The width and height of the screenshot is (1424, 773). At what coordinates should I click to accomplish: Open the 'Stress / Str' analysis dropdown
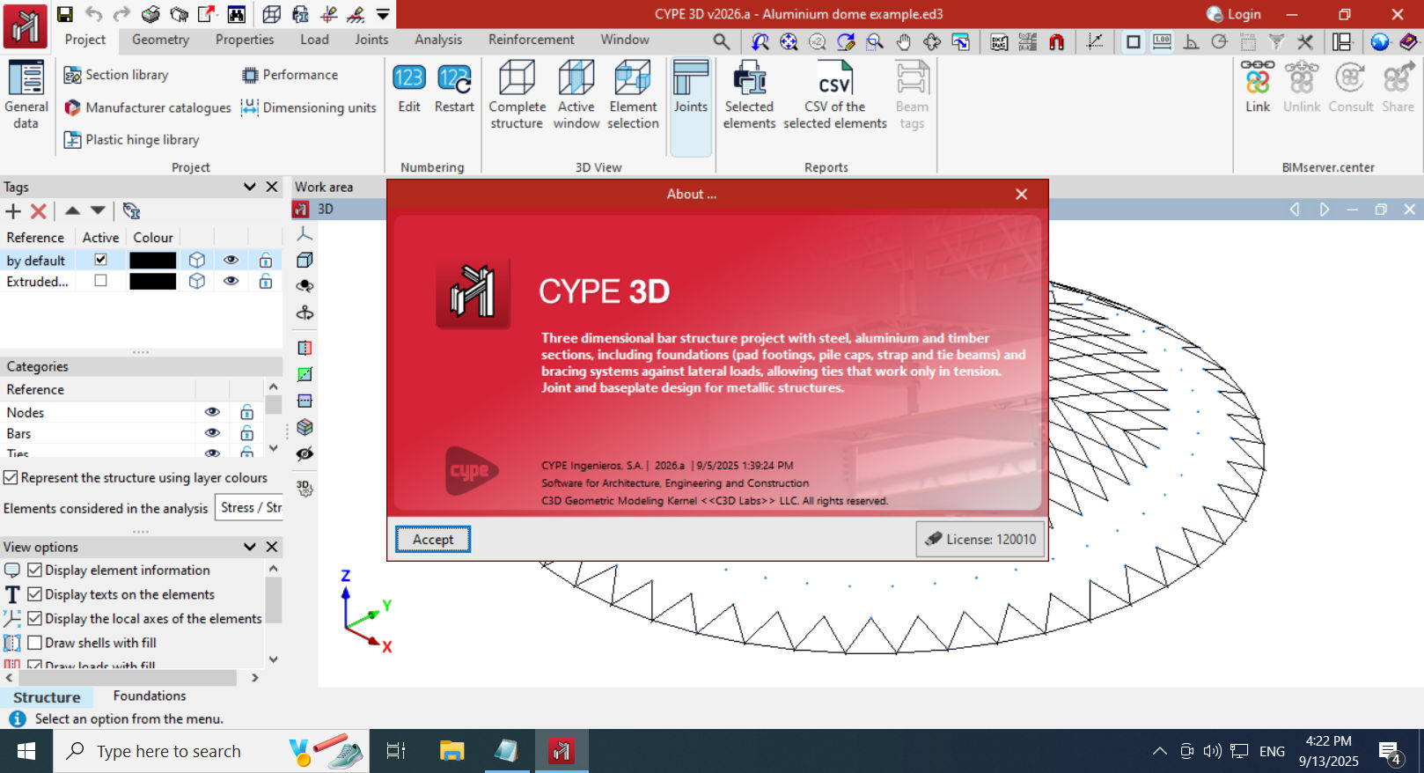(251, 508)
